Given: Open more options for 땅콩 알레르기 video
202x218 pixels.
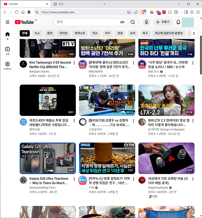Looking at the screenshot, I should click(x=134, y=179).
